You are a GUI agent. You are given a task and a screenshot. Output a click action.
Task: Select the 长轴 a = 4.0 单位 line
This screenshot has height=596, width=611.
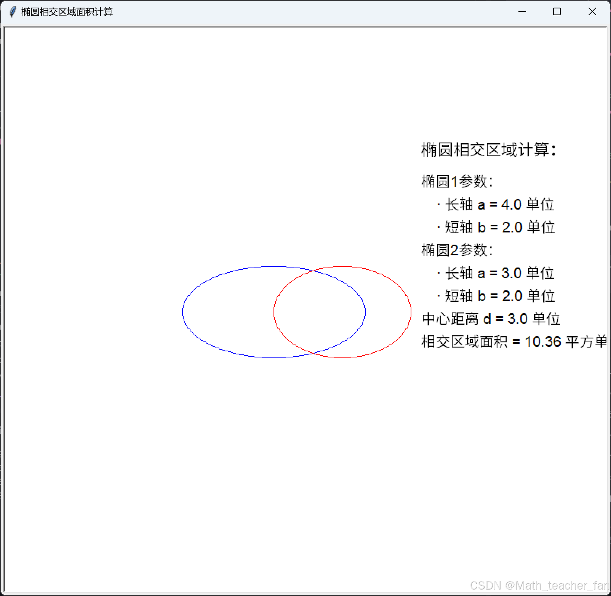click(496, 205)
